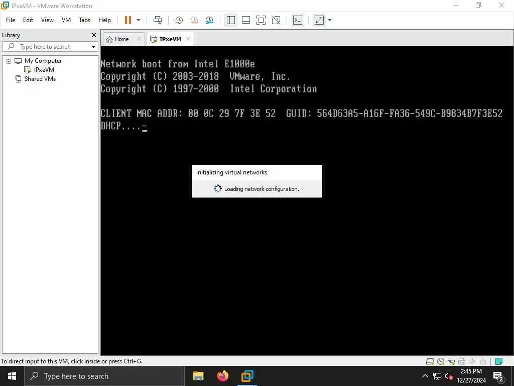Open the notification center icon
The width and height of the screenshot is (514, 386).
click(498, 376)
